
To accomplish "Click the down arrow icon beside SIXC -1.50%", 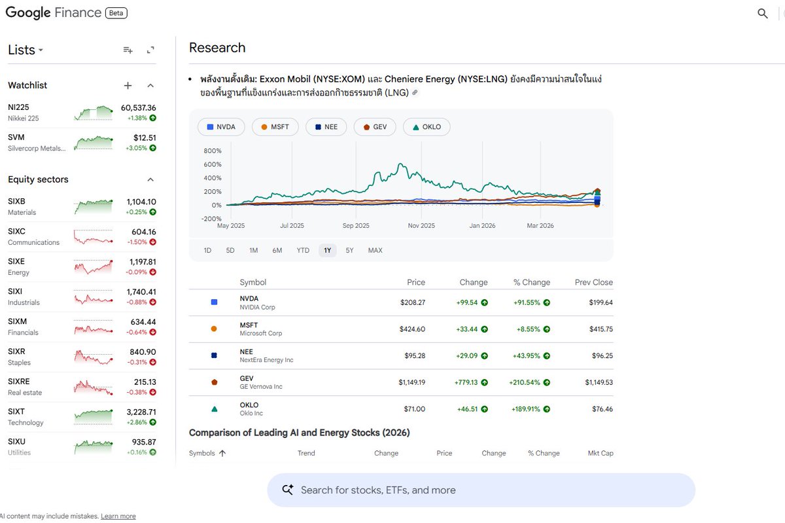I will [153, 242].
